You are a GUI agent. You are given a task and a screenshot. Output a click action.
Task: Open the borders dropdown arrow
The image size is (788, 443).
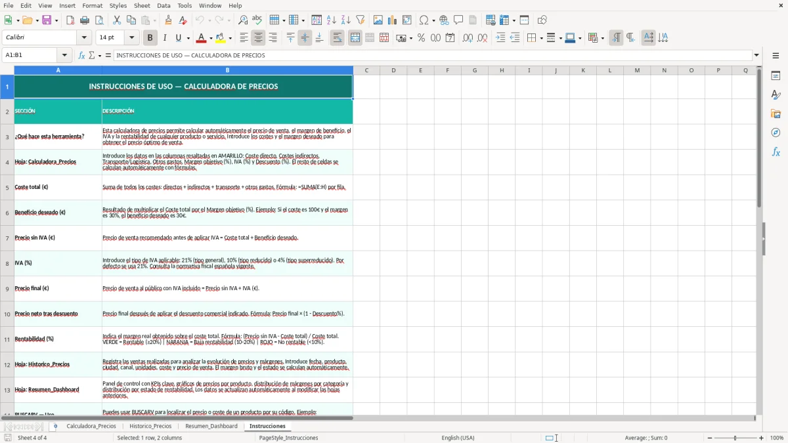click(x=540, y=38)
